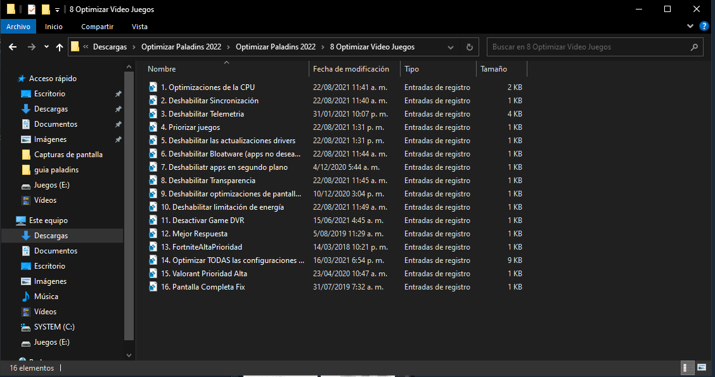Select 14. Optimizar TODAS las configuraciones
This screenshot has width=715, height=377.
point(232,260)
